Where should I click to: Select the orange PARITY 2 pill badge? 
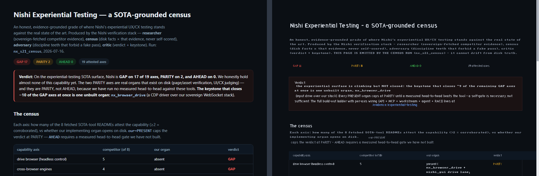(x=43, y=62)
